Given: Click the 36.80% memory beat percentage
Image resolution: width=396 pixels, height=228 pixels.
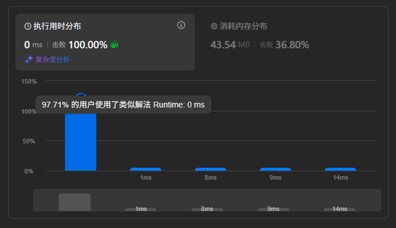Looking at the screenshot, I should point(292,45).
